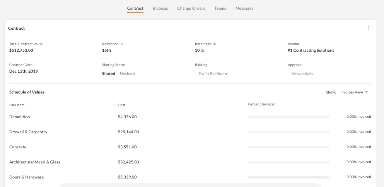Image resolution: width=384 pixels, height=187 pixels.
Task: Click the $5,339.00 cost value
Action: (x=127, y=177)
